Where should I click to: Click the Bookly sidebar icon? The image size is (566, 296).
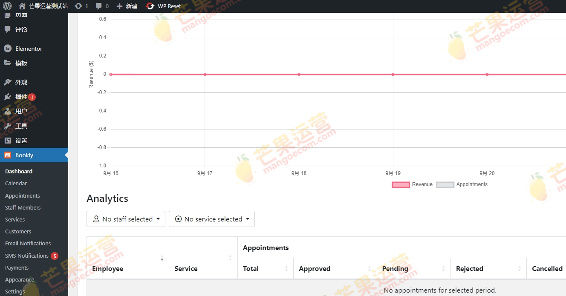tap(8, 155)
